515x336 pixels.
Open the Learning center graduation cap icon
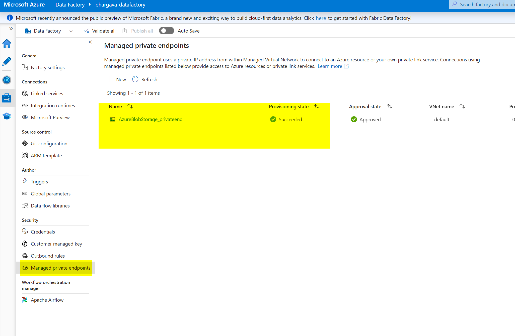point(7,116)
